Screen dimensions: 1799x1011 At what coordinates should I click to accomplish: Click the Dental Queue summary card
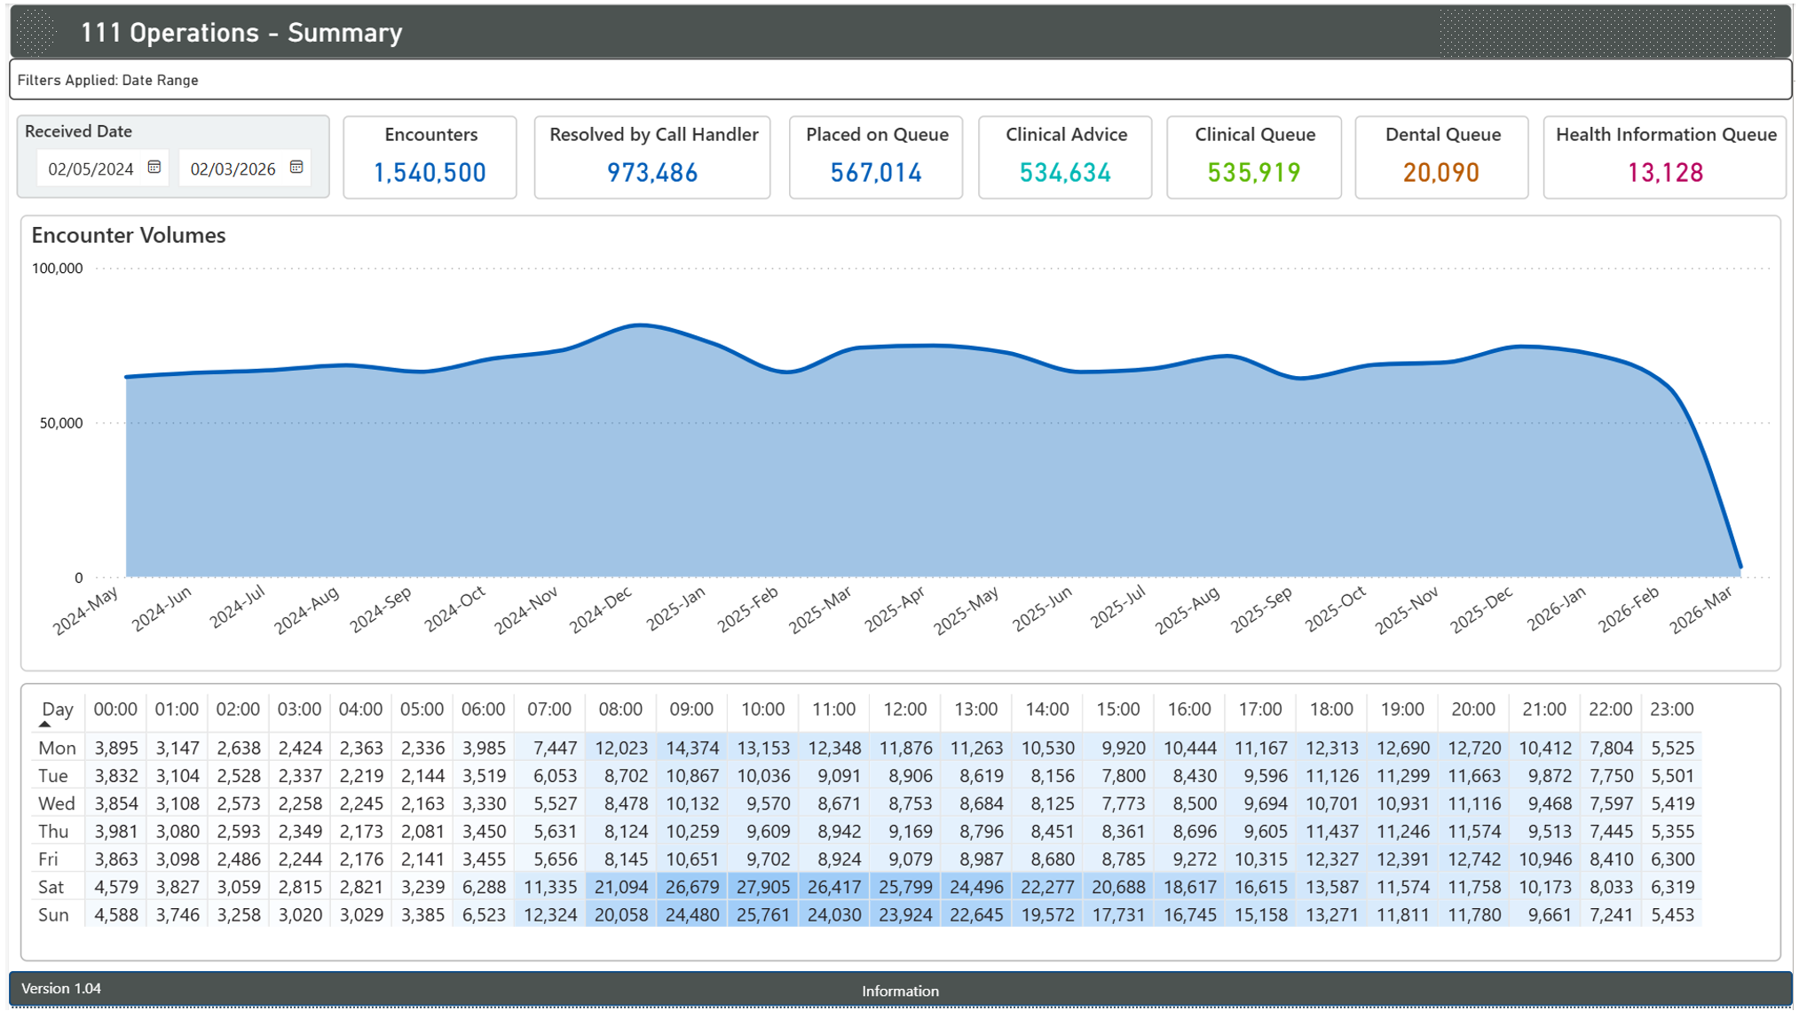coord(1442,157)
